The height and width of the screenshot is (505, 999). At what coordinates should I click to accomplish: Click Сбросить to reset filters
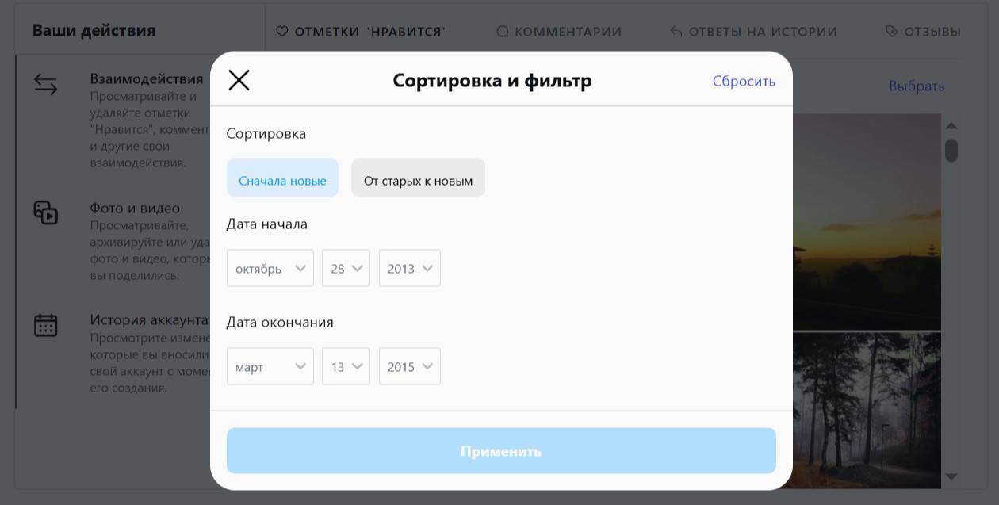click(x=744, y=80)
